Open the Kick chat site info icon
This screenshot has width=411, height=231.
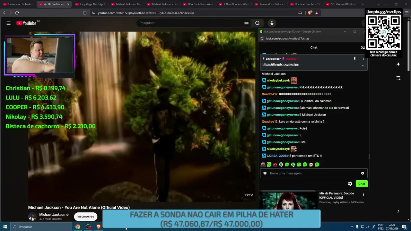262,38
